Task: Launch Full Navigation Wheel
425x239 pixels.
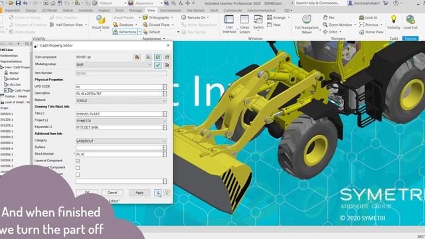Action: pyautogui.click(x=307, y=24)
